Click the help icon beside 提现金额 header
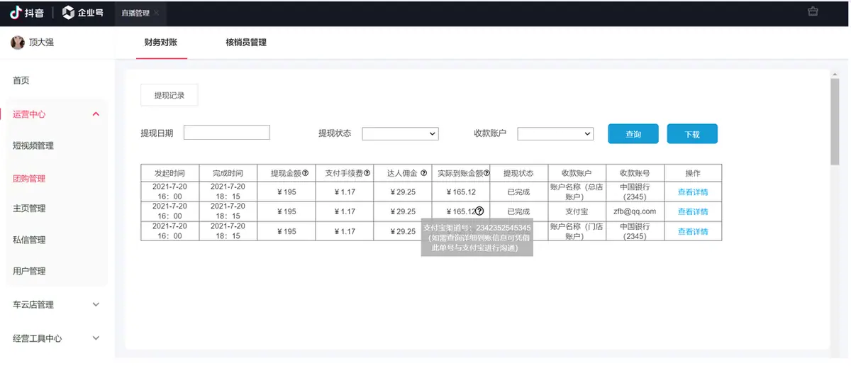 (306, 173)
